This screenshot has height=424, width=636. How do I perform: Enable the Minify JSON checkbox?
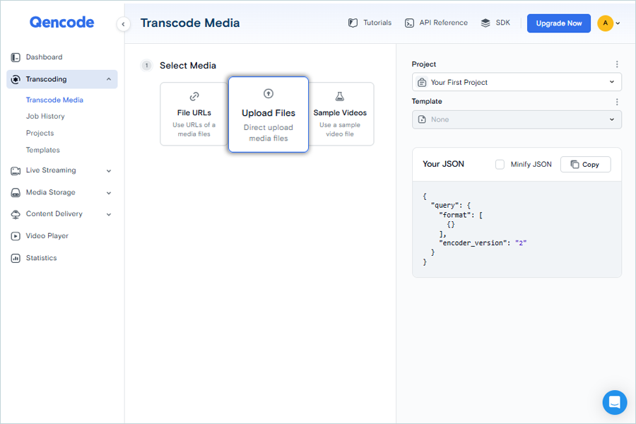click(x=500, y=165)
